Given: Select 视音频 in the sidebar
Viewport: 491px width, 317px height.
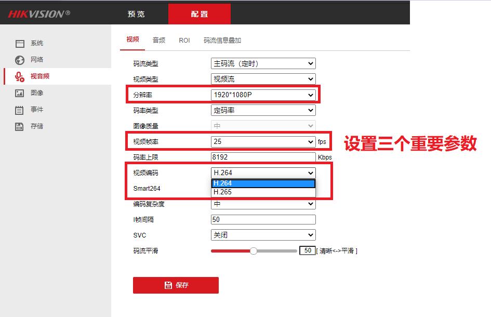Looking at the screenshot, I should click(x=40, y=76).
